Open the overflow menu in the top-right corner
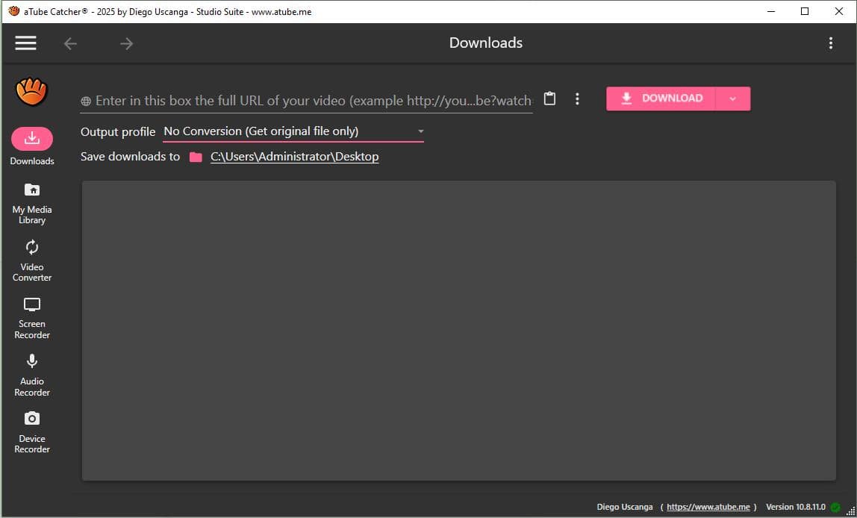Screen dimensions: 857x518 tap(831, 43)
